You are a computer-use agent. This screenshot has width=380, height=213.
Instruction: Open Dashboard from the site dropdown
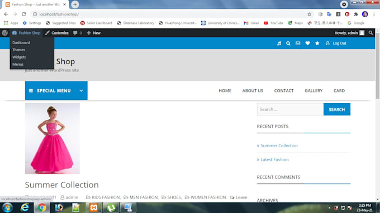click(x=21, y=42)
